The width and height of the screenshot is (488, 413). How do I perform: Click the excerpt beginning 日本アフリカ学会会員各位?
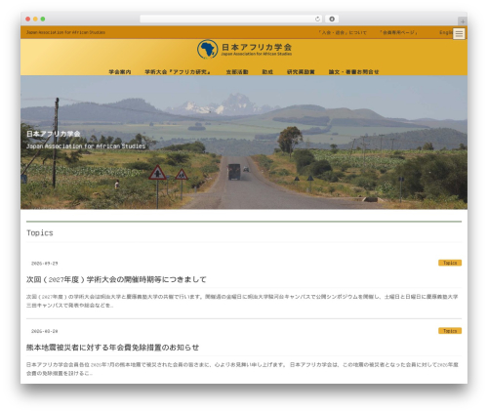(x=242, y=369)
